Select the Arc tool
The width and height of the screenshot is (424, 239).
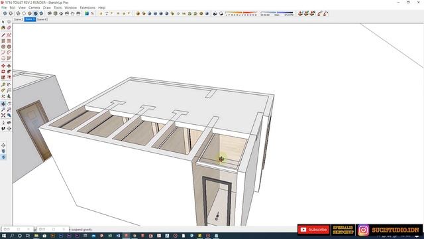[3, 52]
